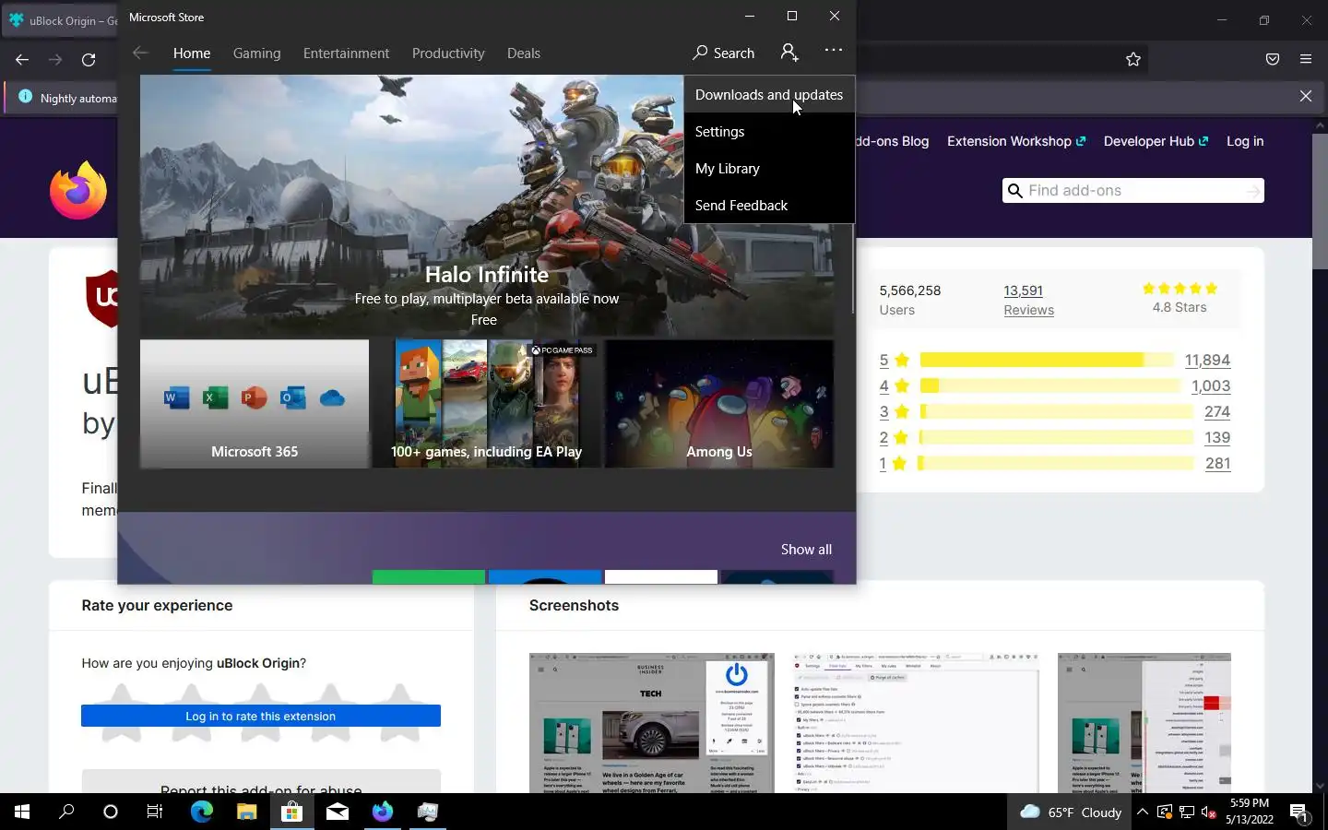Focus the Find add-ons search field

click(1132, 190)
